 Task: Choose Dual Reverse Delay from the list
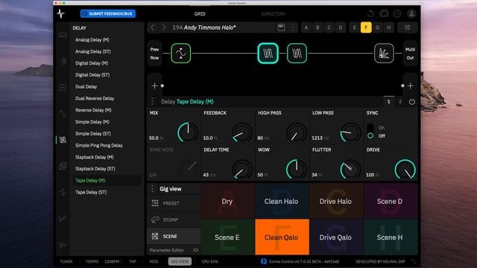(95, 98)
